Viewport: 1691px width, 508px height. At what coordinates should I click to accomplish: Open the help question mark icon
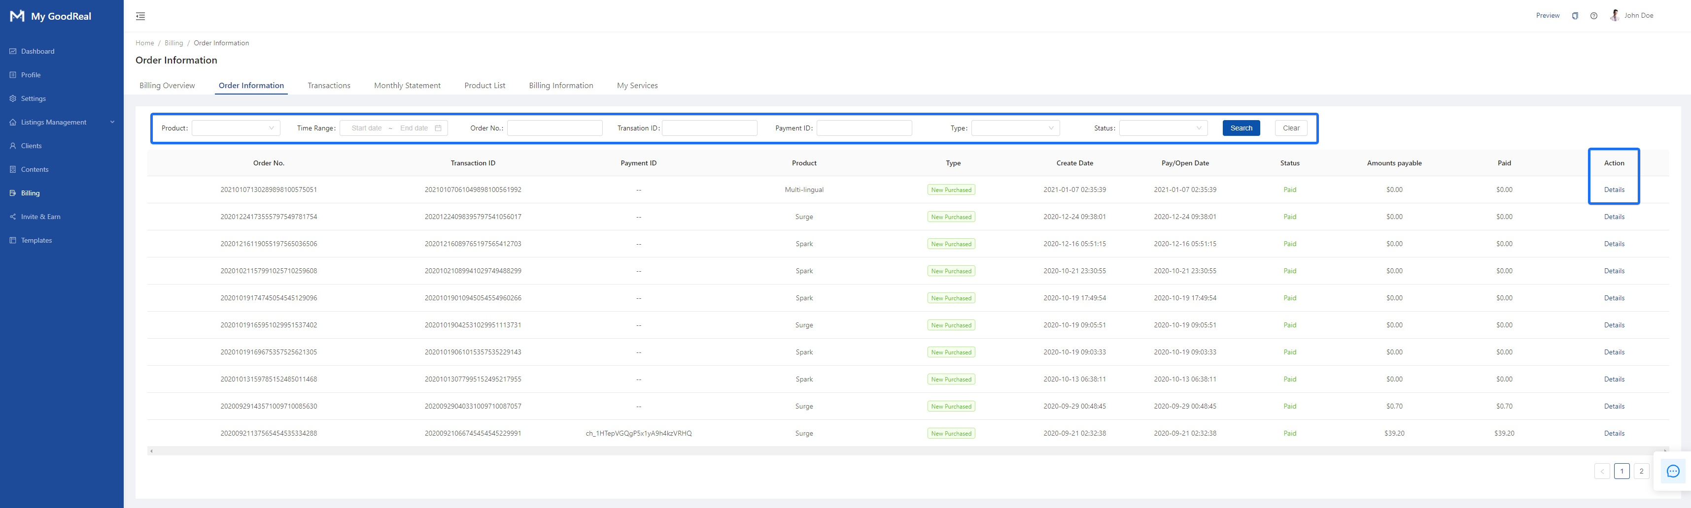pyautogui.click(x=1593, y=16)
